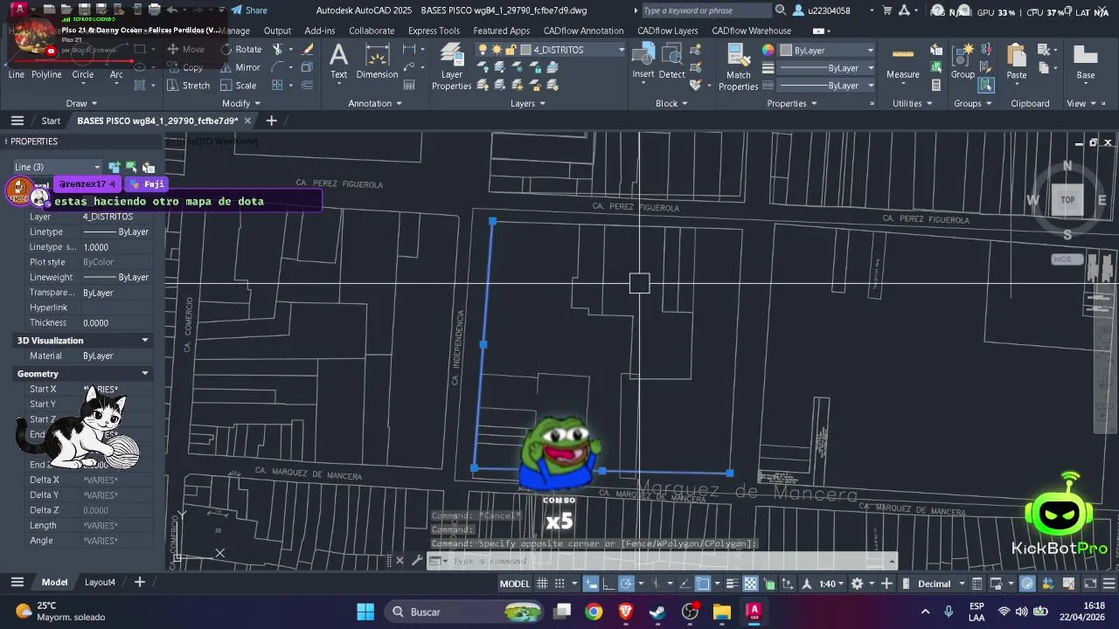Expand the Modify panel
Screen dimensions: 1119x629
(x=241, y=103)
